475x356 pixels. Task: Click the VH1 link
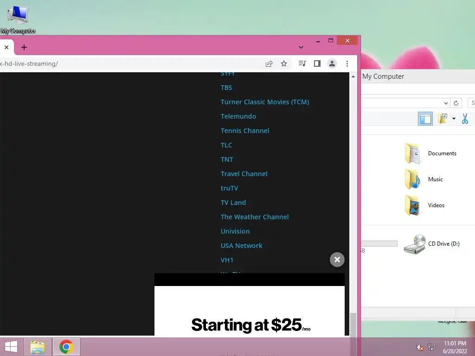(x=227, y=260)
